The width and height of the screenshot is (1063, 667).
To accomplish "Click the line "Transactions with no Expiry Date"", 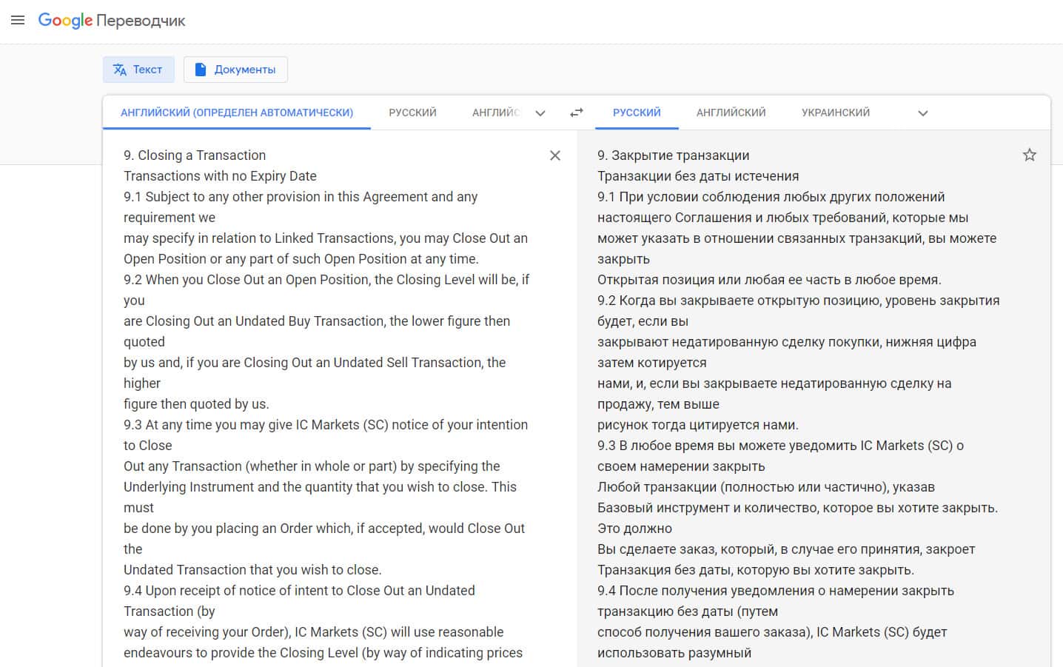I will pos(220,176).
